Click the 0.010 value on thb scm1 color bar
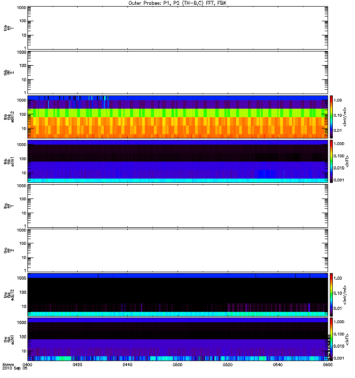355x378 pixels. click(x=339, y=168)
